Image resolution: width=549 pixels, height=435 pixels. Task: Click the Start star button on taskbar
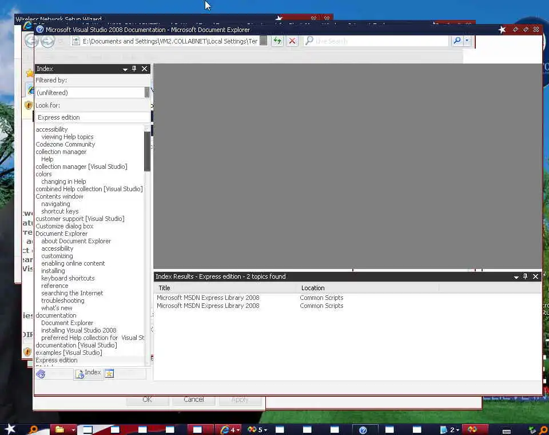coord(10,429)
